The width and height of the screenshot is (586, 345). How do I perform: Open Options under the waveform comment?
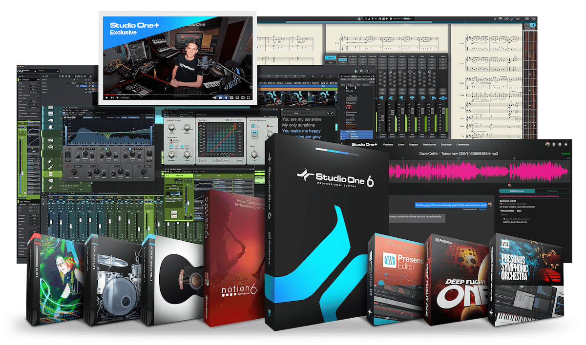(504, 214)
